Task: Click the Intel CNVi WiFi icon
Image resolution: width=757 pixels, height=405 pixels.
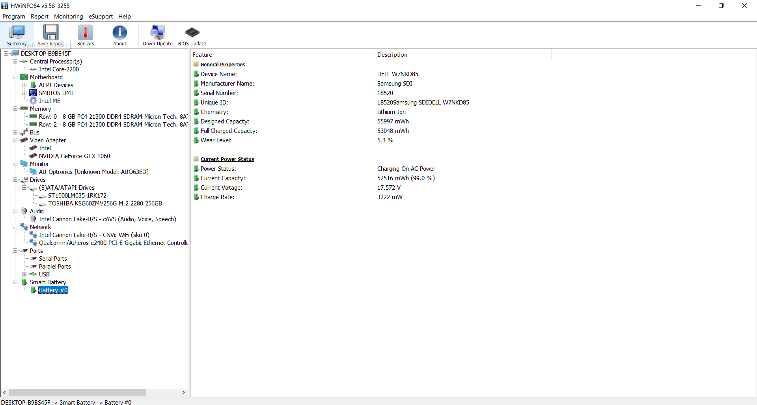Action: point(33,235)
